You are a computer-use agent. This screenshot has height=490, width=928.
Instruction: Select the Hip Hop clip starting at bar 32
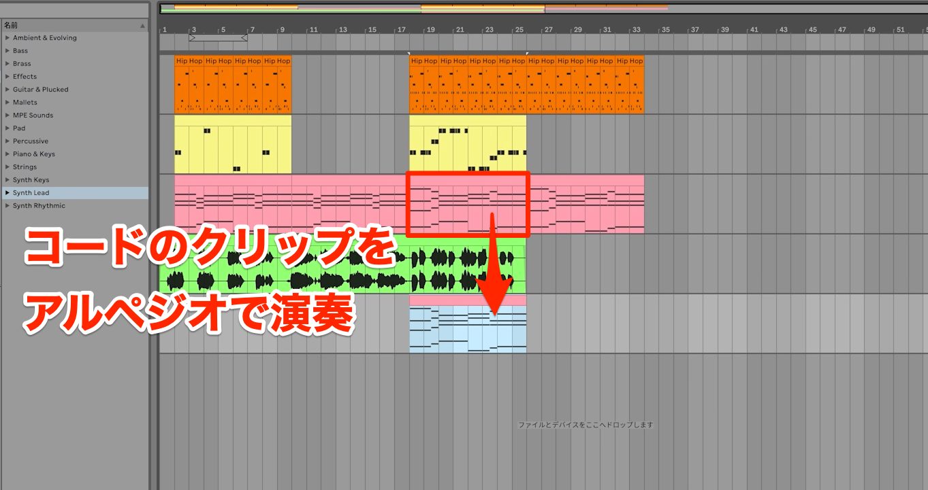coord(629,84)
